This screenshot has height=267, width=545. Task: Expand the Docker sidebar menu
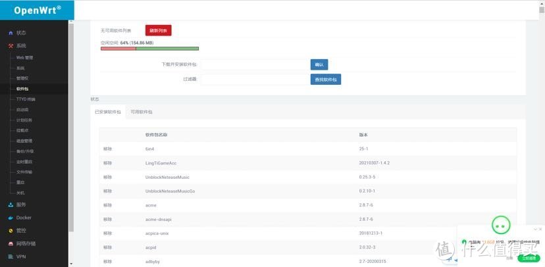pos(24,218)
